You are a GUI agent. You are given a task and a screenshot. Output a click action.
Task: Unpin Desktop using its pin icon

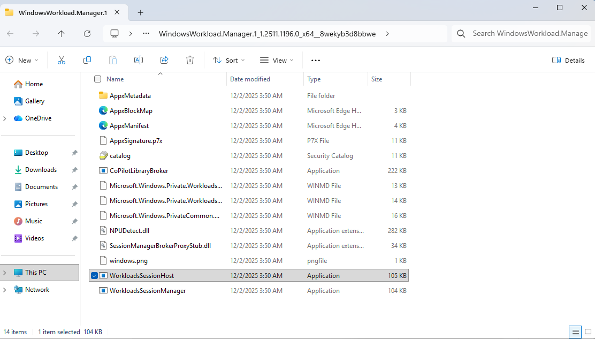pyautogui.click(x=75, y=153)
